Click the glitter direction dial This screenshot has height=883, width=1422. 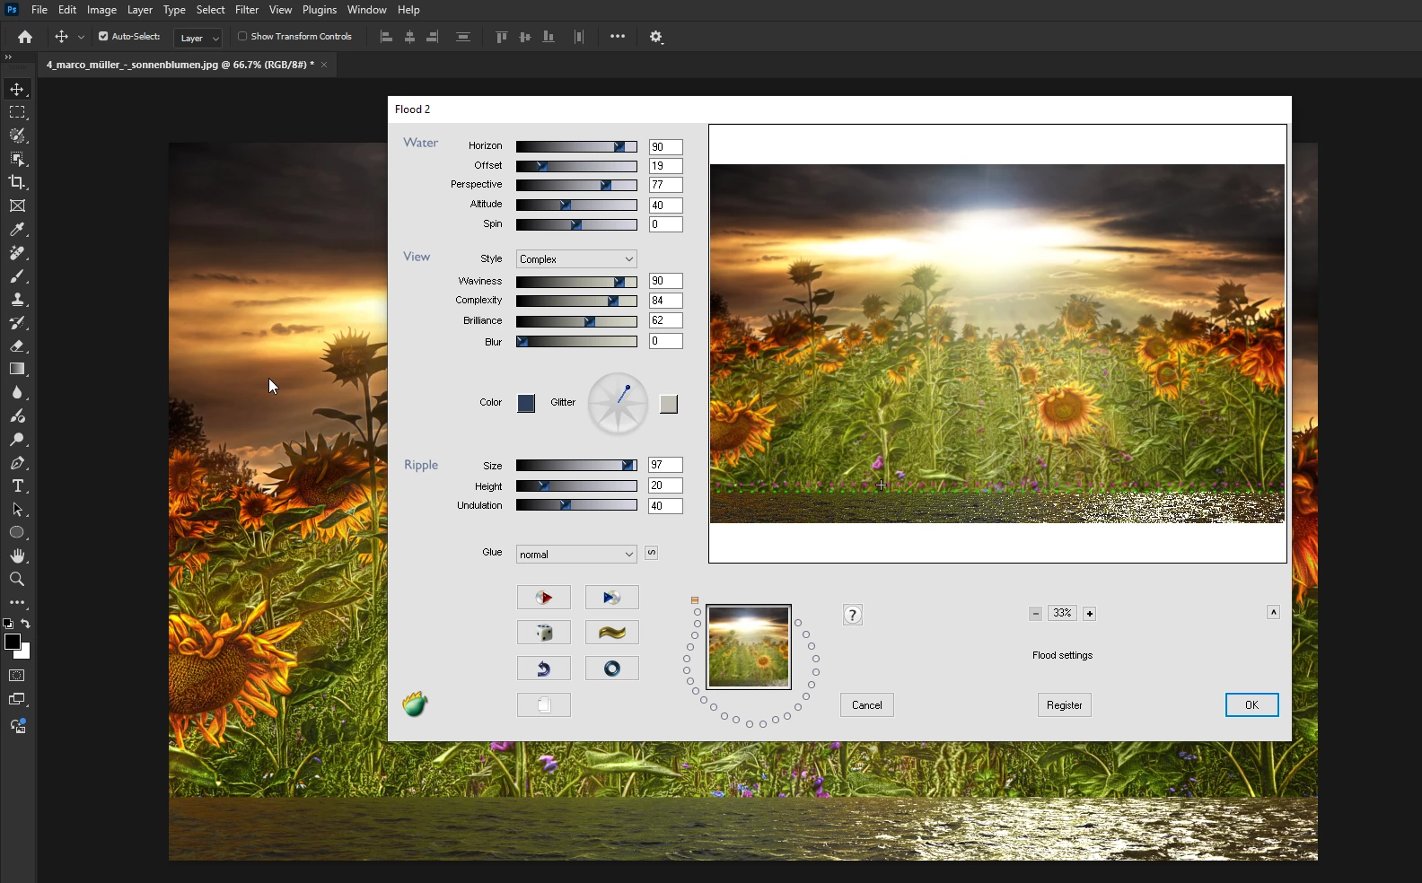click(618, 404)
